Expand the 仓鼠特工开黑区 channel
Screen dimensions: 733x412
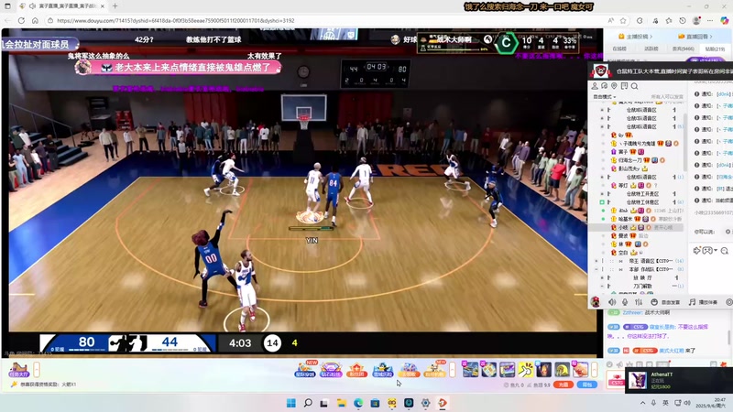602,193
